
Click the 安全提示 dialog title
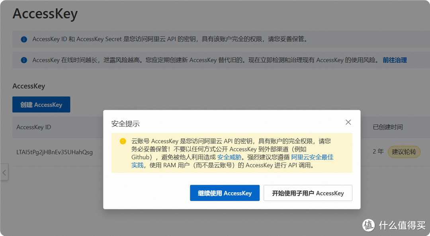pyautogui.click(x=125, y=124)
